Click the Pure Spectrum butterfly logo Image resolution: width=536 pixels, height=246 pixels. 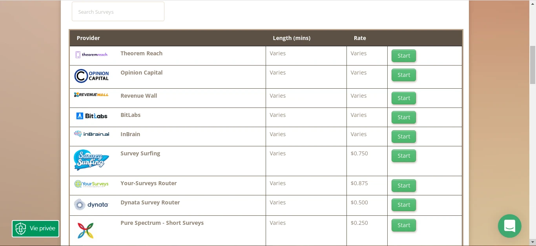(86, 231)
